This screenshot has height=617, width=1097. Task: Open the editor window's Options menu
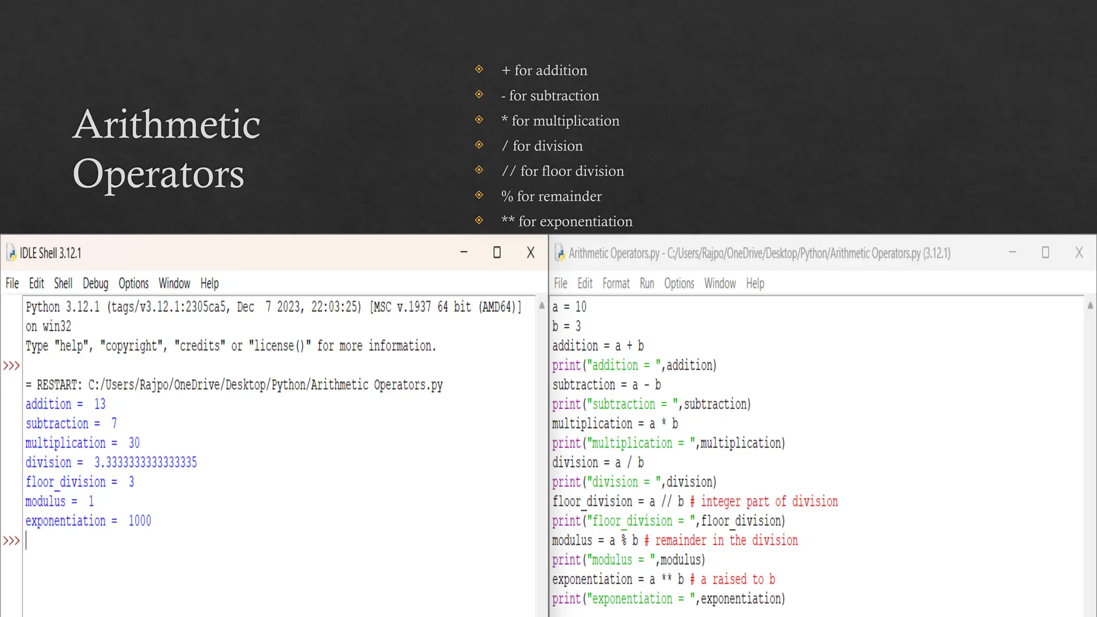pos(679,283)
